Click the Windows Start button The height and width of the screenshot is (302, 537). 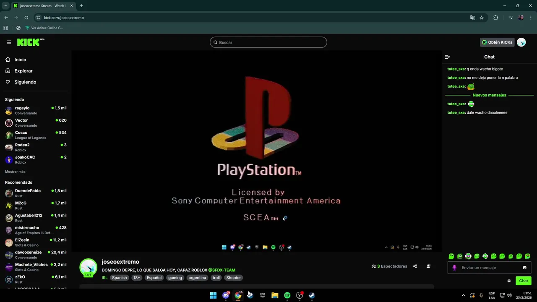tap(213, 295)
